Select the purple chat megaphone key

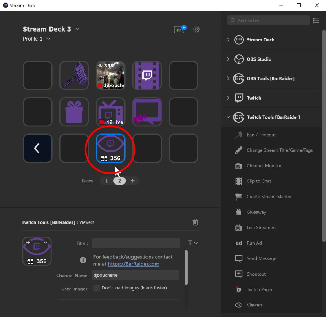tap(147, 112)
